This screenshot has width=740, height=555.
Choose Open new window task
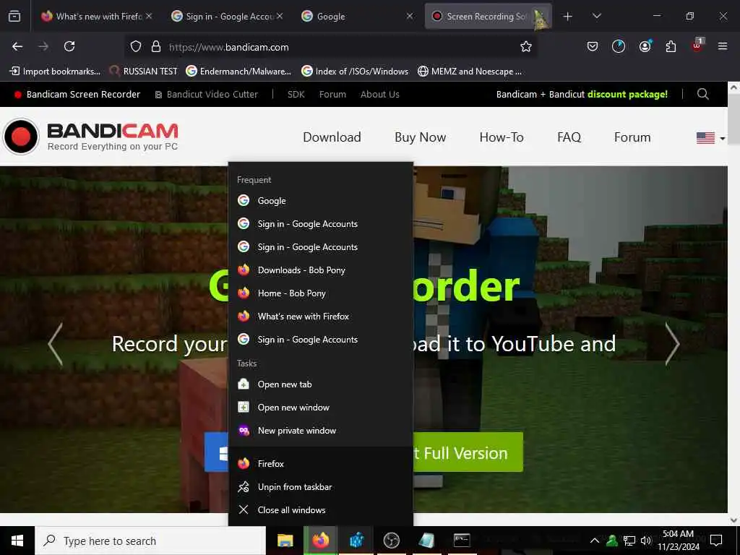pos(320,408)
